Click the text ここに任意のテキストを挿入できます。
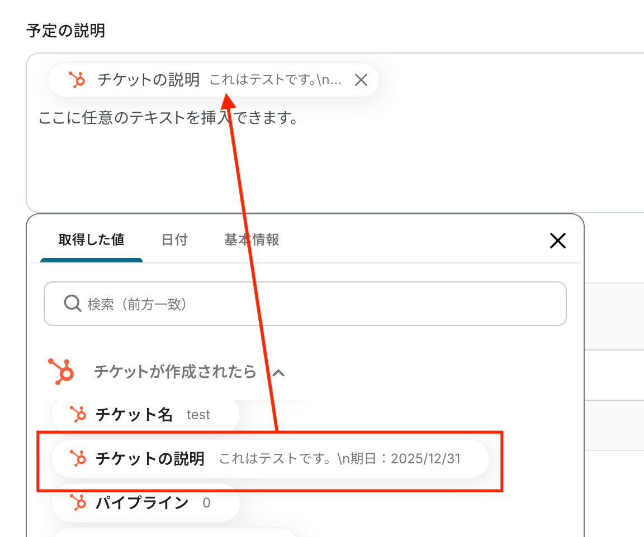 point(168,118)
